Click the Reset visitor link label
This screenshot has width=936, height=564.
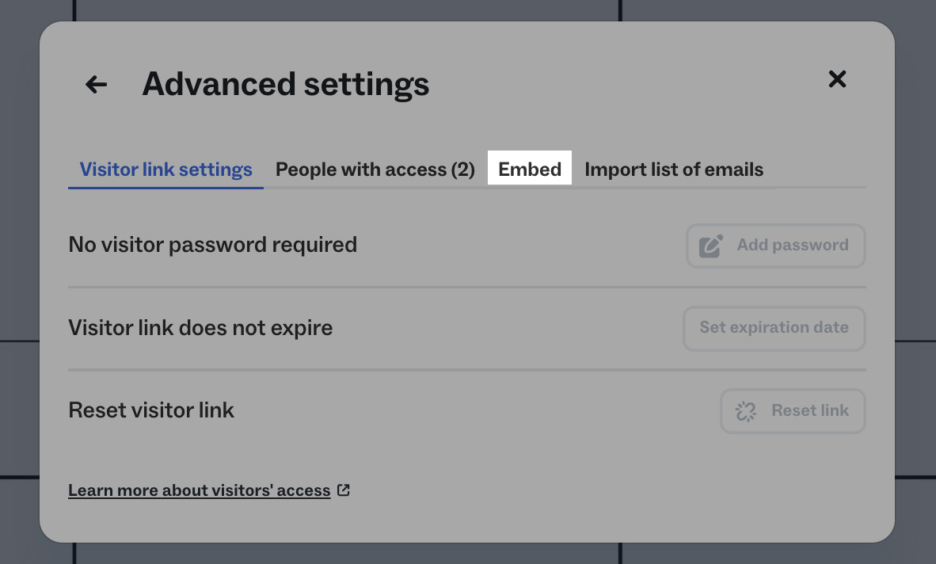150,410
